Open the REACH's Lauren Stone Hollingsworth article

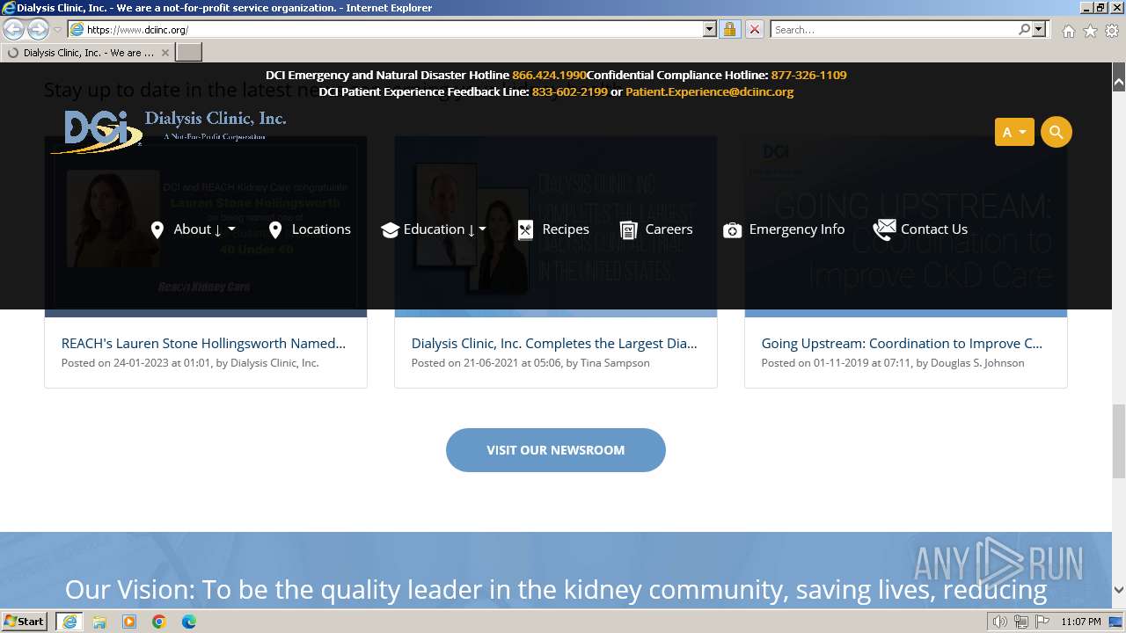(203, 343)
